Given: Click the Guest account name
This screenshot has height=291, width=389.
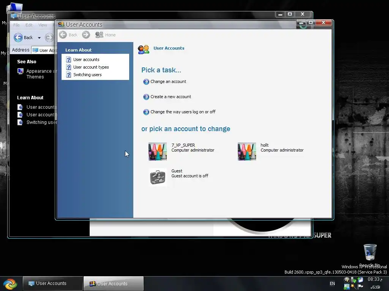Looking at the screenshot, I should 177,171.
